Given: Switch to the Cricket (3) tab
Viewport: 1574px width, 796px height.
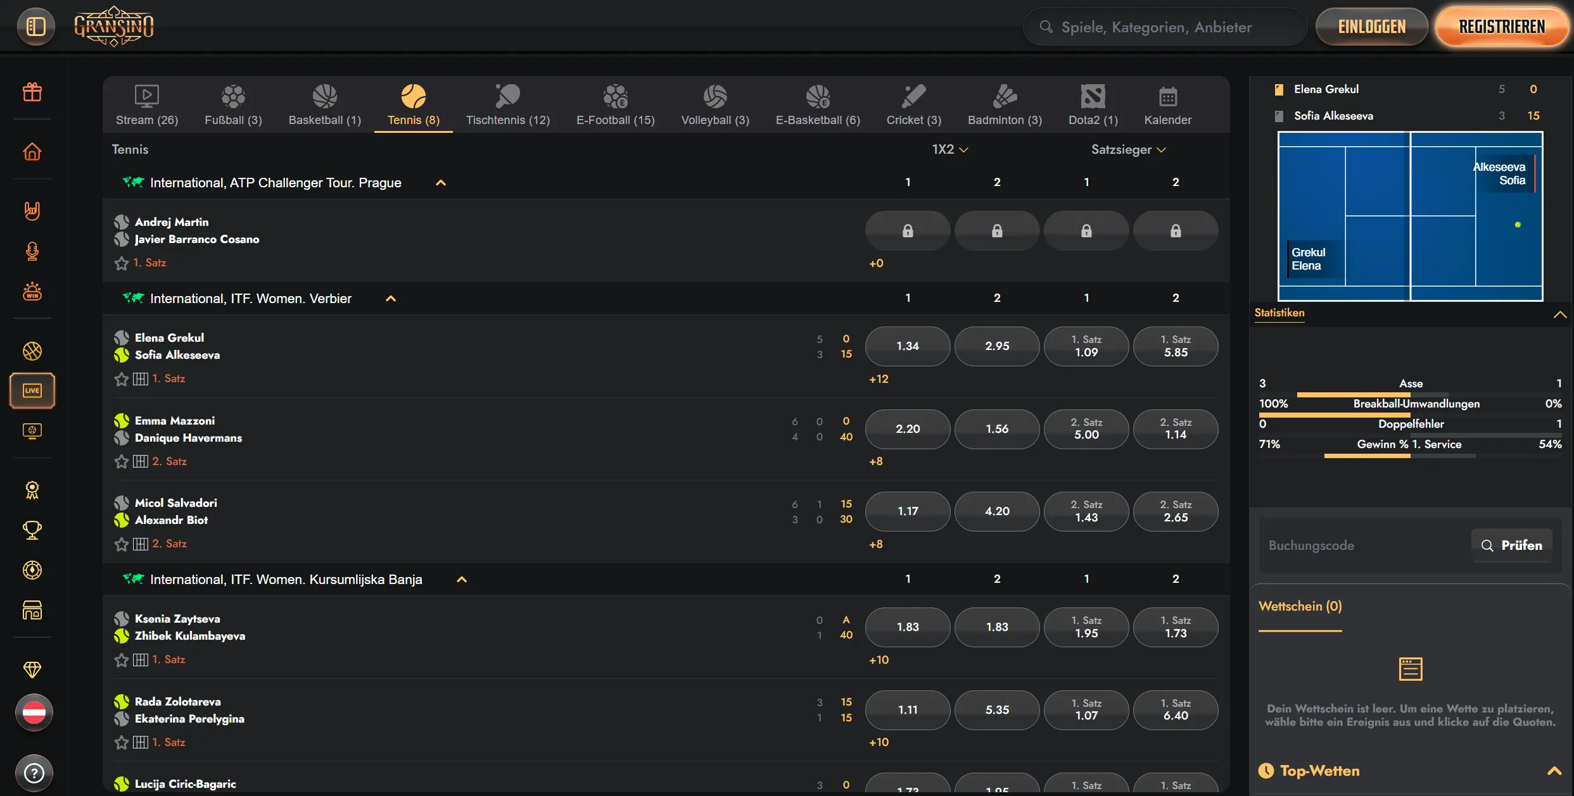Looking at the screenshot, I should [914, 106].
